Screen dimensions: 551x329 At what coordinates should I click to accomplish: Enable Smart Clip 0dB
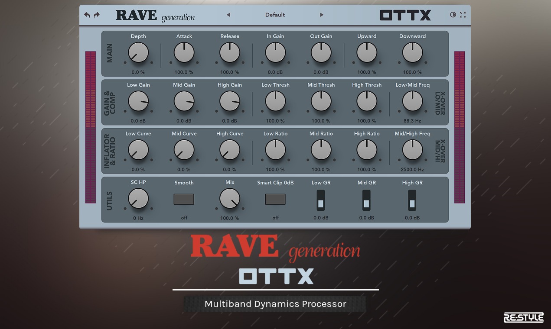point(275,199)
